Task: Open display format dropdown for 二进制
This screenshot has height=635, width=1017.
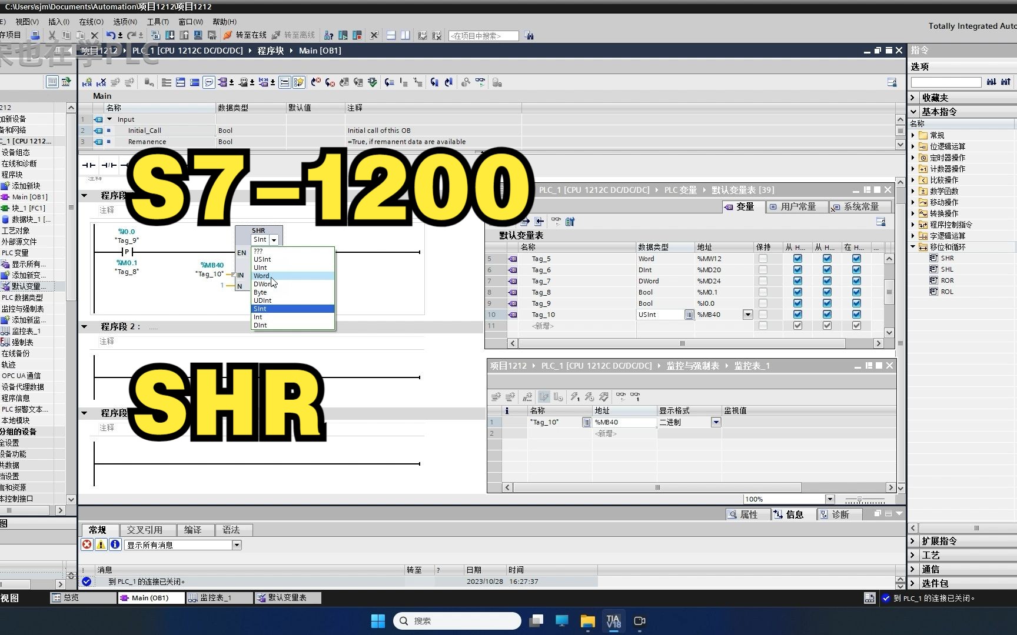Action: tap(716, 422)
